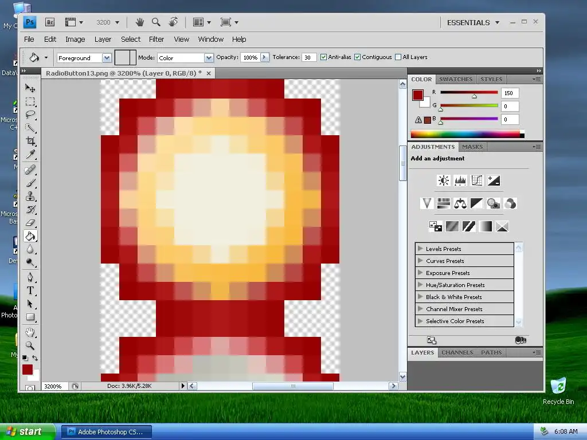Image resolution: width=587 pixels, height=440 pixels.
Task: Select the Magic Wand tool
Action: (30, 128)
